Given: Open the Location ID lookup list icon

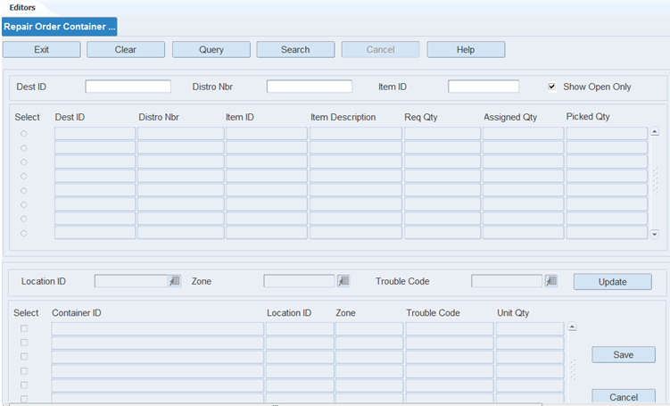Looking at the screenshot, I should click(175, 281).
